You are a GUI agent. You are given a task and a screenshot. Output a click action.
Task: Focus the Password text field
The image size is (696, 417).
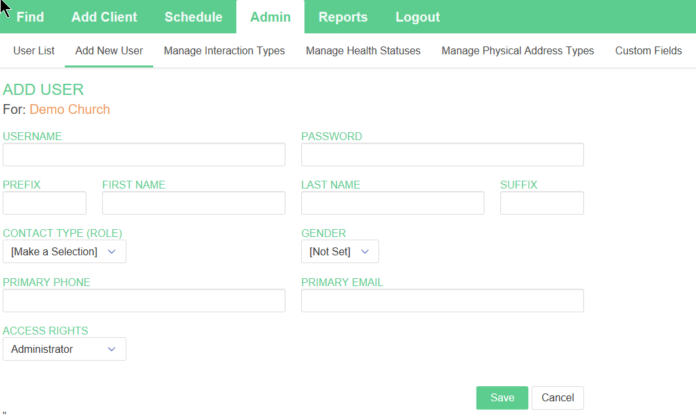coord(442,154)
